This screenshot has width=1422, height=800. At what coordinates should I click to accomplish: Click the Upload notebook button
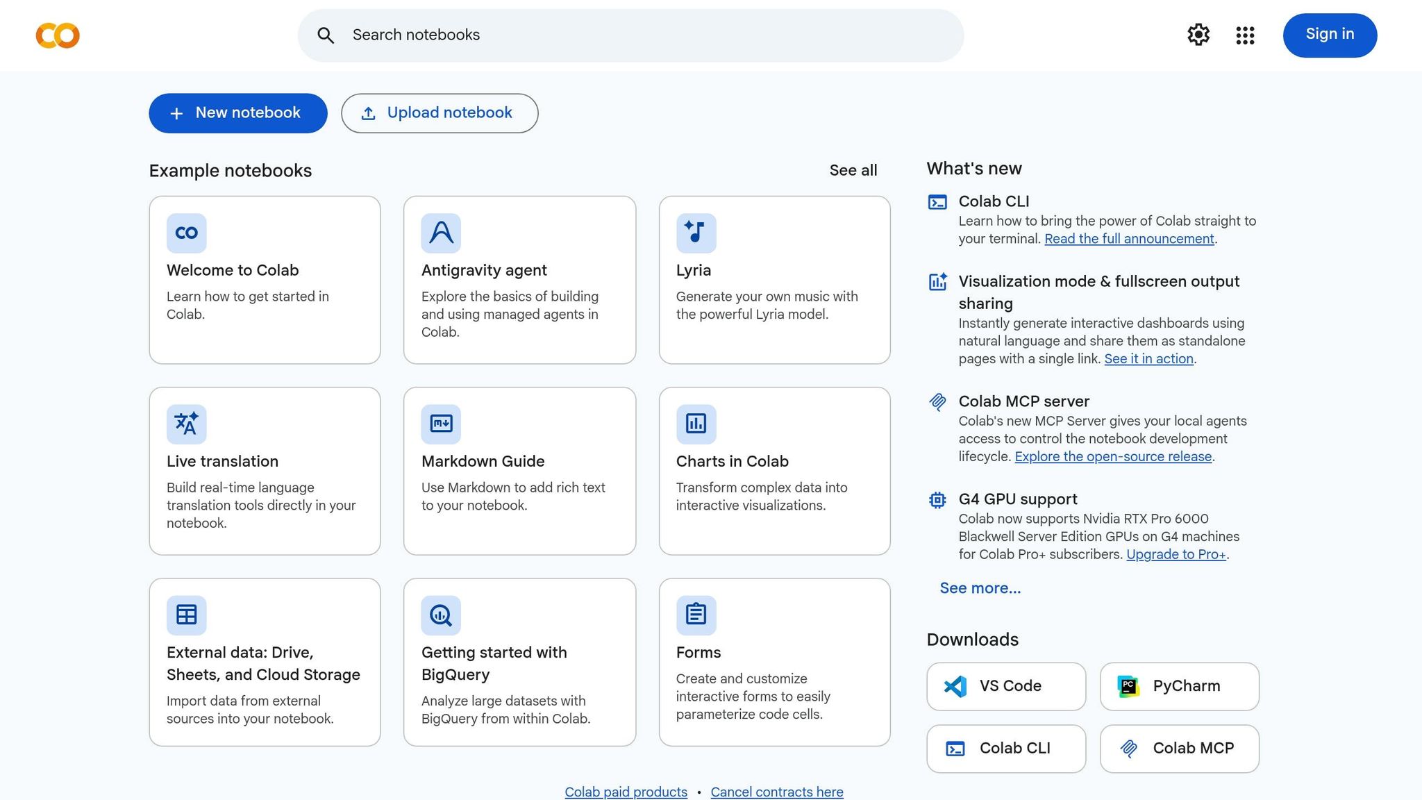[440, 113]
